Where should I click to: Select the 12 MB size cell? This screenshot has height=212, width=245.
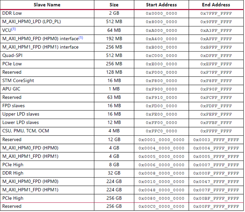[114, 122]
